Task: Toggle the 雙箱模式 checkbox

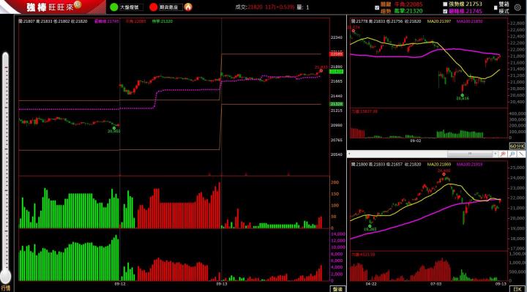Action: click(x=496, y=8)
